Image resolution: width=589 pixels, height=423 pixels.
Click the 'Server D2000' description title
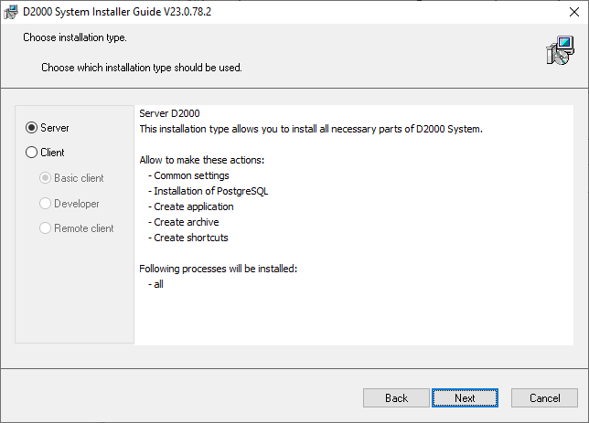coord(169,113)
